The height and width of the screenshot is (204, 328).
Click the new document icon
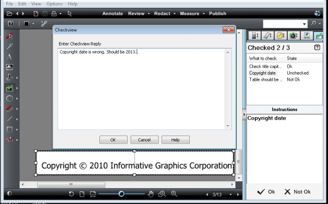(36, 14)
